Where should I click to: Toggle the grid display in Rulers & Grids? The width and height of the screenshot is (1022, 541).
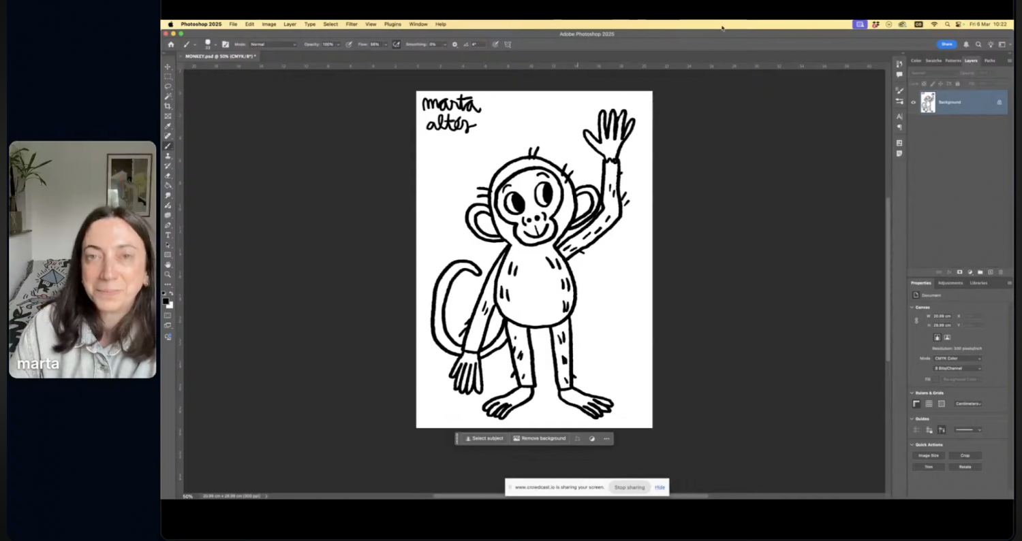[929, 404]
